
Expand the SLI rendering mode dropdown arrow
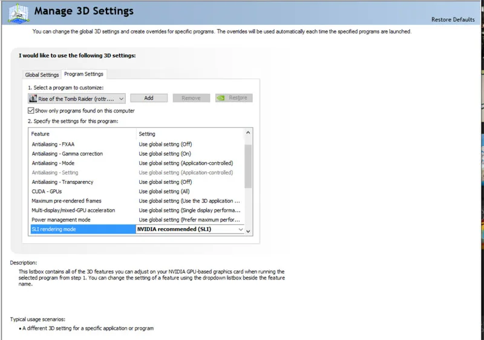click(x=240, y=230)
